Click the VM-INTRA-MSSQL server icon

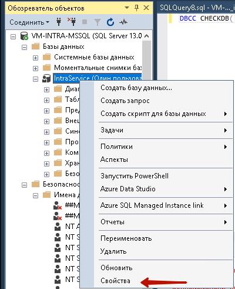click(24, 36)
